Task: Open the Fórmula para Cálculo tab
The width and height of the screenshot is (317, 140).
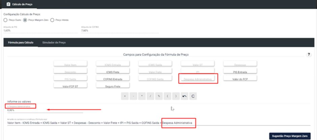Action: [21, 43]
